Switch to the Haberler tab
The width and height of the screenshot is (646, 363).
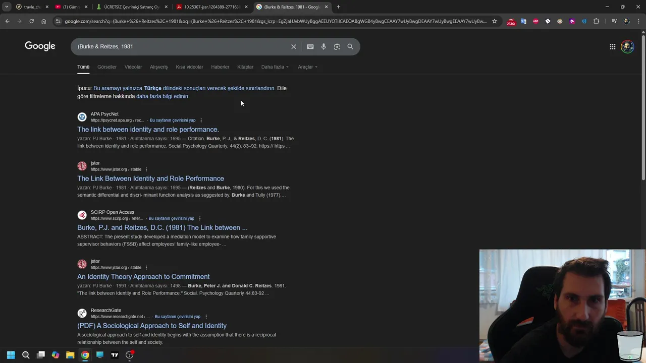click(x=220, y=67)
